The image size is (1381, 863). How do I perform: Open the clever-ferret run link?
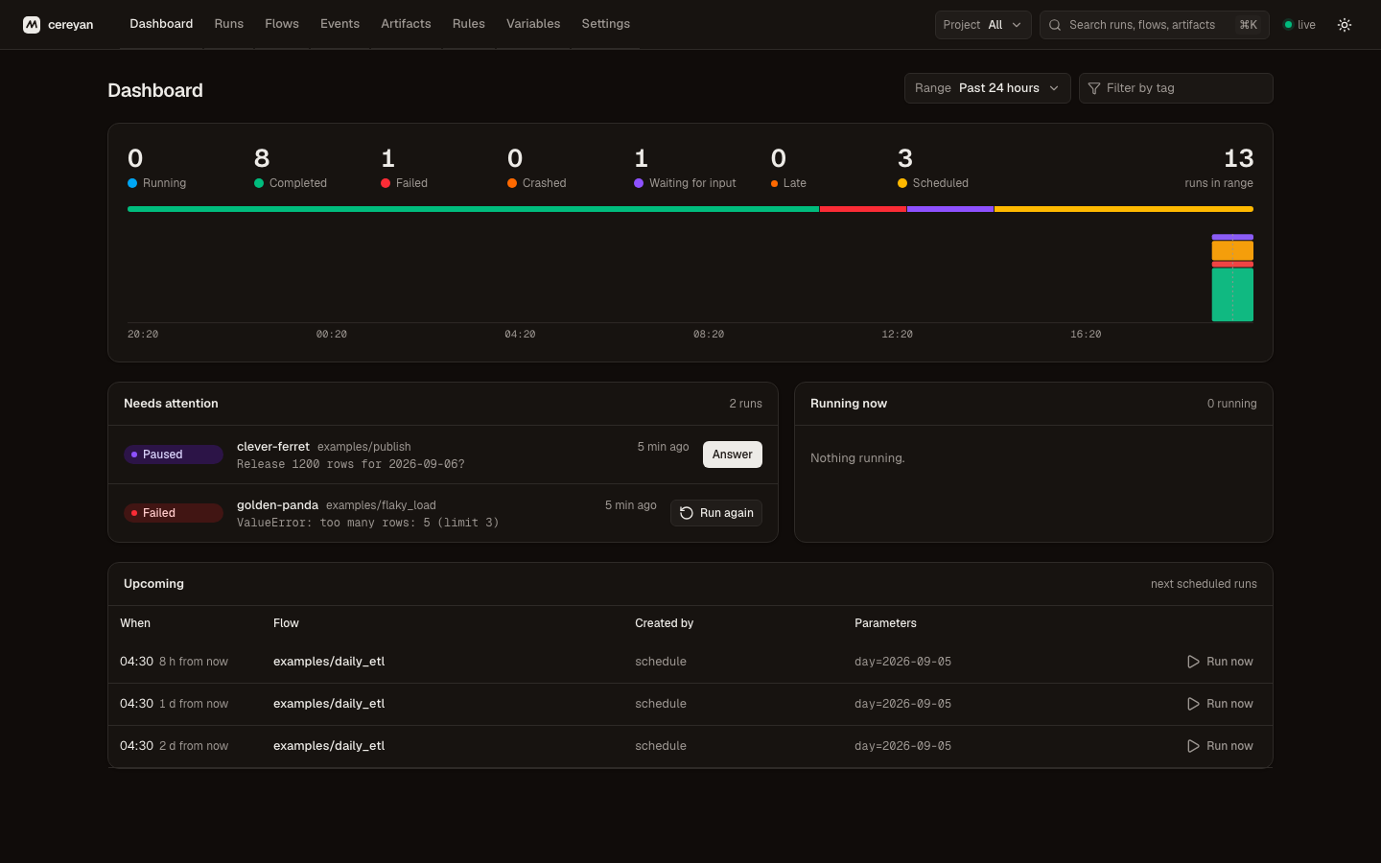click(x=273, y=447)
